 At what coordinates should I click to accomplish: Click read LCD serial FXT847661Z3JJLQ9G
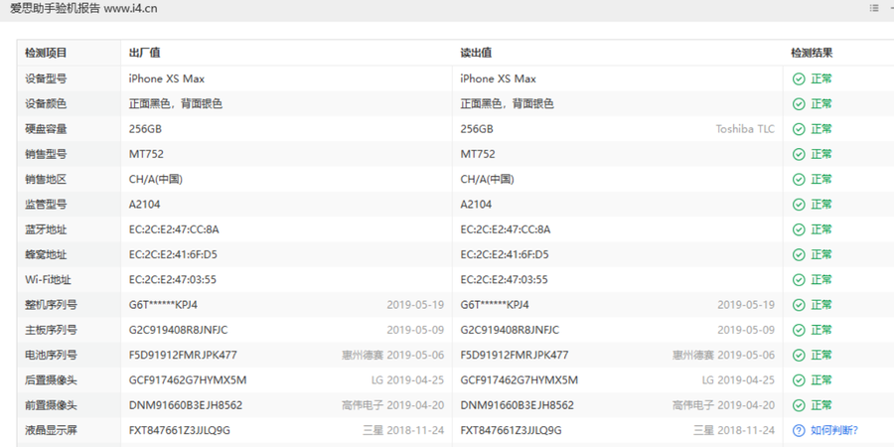[511, 430]
